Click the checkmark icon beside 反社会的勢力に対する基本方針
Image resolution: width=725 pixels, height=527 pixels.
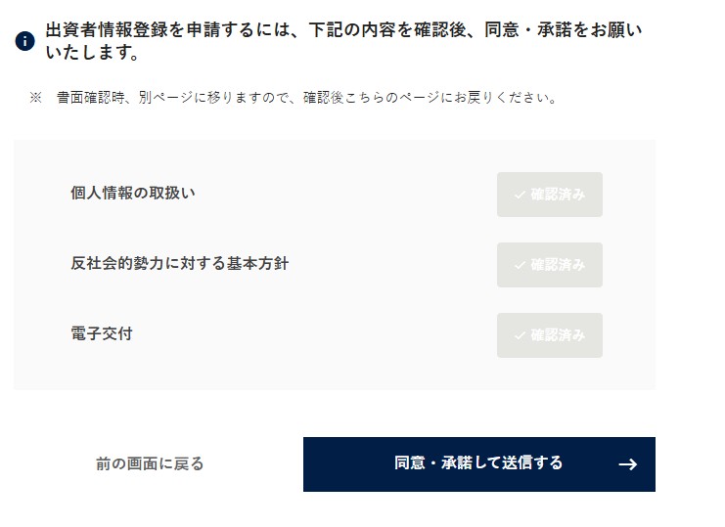point(520,265)
